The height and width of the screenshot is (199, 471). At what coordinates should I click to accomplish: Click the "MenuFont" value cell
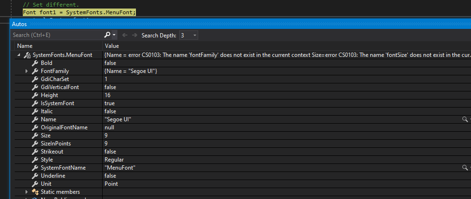coord(120,168)
